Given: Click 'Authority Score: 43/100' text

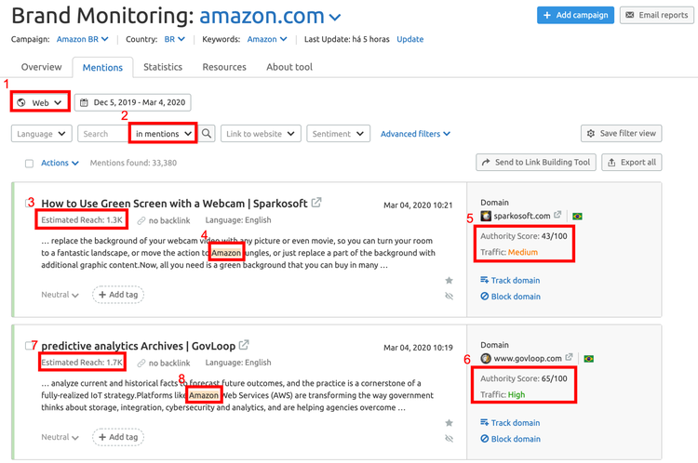Looking at the screenshot, I should [523, 236].
